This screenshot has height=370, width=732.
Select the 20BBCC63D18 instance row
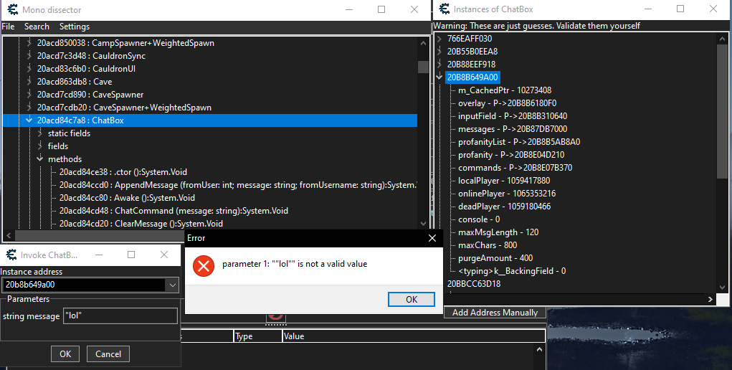(474, 283)
